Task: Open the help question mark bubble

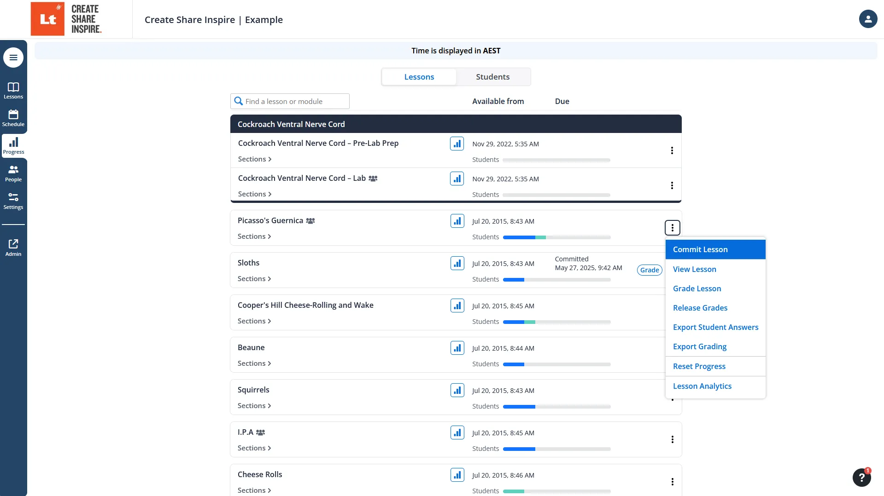Action: click(861, 478)
